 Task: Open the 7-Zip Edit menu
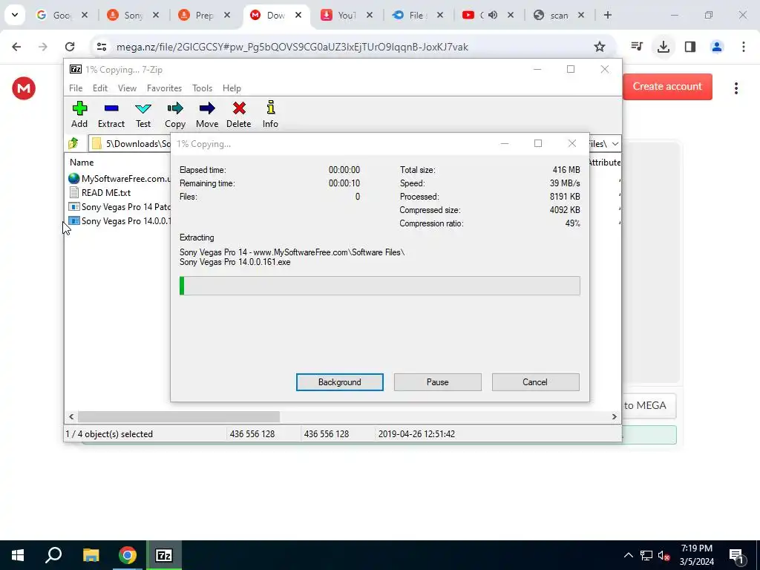click(x=100, y=88)
